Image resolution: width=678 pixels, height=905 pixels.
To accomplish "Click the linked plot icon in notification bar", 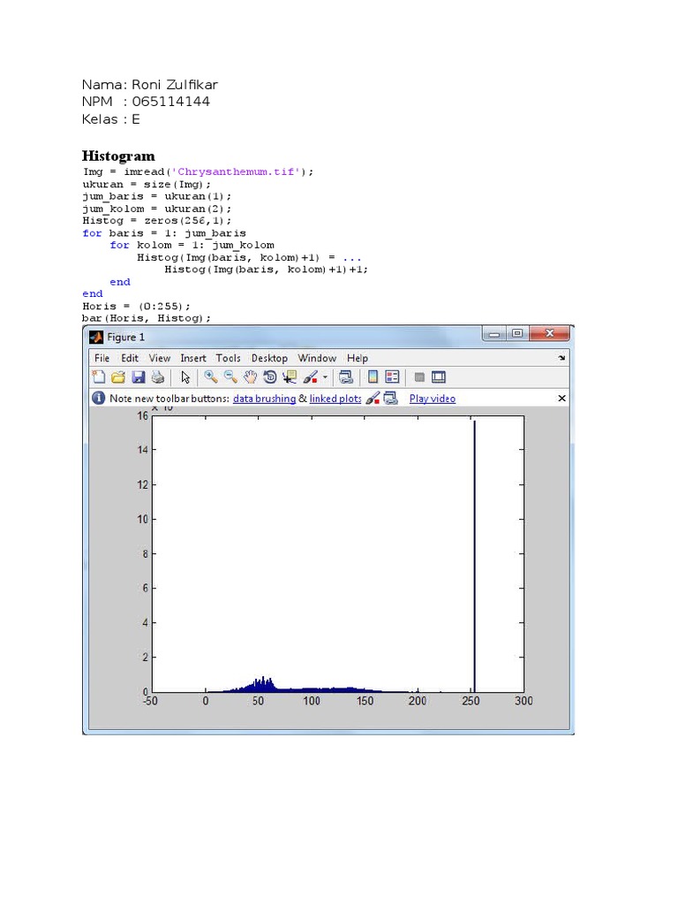I will (x=391, y=398).
